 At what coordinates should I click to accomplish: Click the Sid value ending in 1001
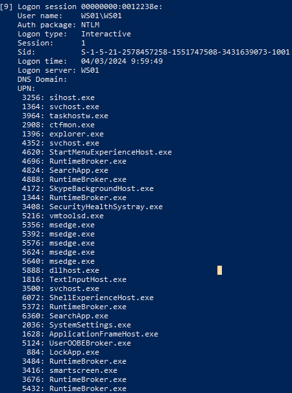click(x=186, y=52)
